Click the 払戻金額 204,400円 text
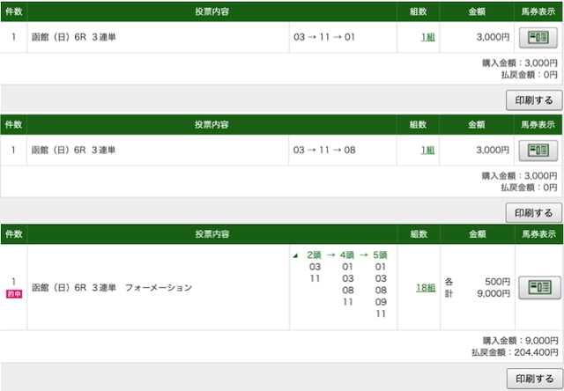Screen dimensions: 564x391 pos(515,352)
